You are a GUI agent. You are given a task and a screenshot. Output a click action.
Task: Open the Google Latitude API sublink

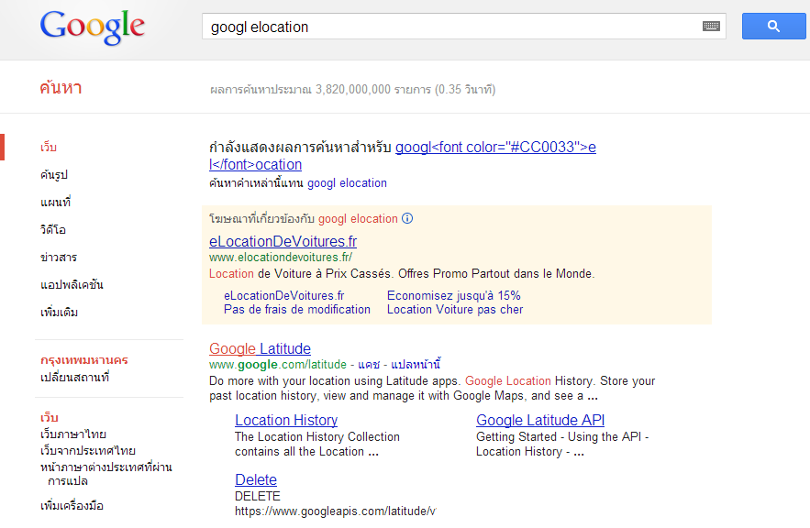tap(540, 421)
